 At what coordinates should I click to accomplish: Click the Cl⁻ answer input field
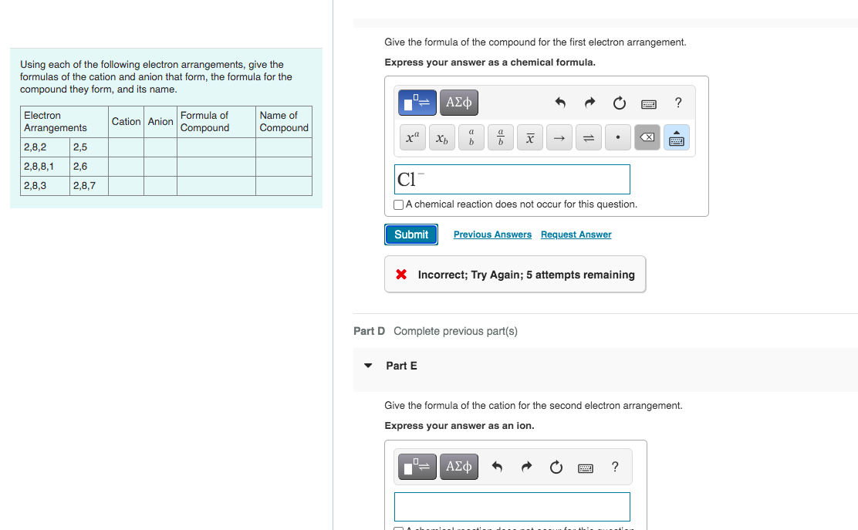[512, 179]
